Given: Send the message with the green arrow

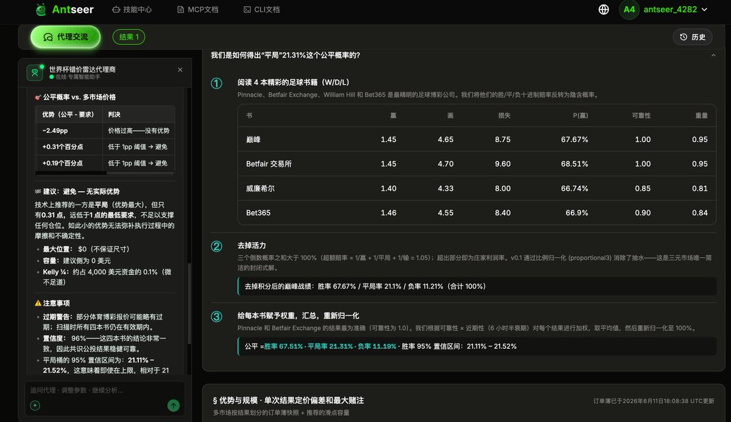Looking at the screenshot, I should pos(174,406).
